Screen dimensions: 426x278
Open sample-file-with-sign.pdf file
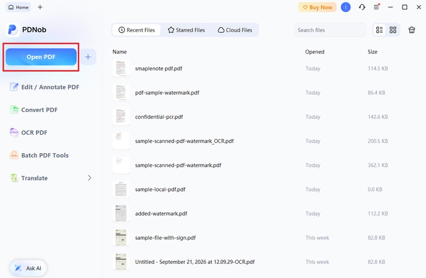(x=165, y=238)
